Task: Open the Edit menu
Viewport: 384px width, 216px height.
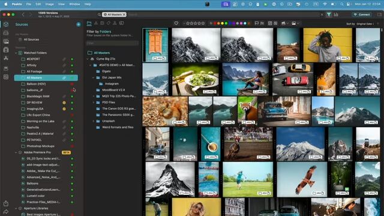Action: [38, 4]
